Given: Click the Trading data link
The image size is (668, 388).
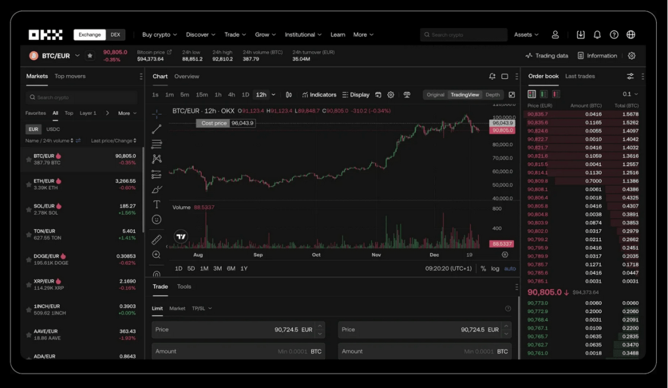Looking at the screenshot, I should [x=547, y=55].
